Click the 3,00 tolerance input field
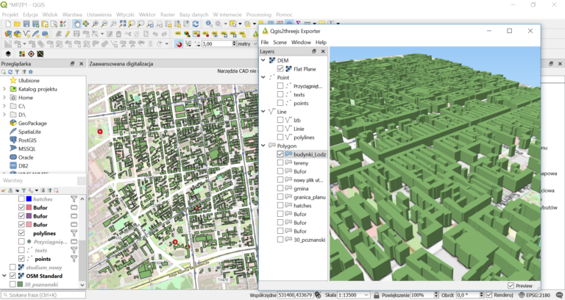This screenshot has height=300, width=565. click(x=217, y=44)
